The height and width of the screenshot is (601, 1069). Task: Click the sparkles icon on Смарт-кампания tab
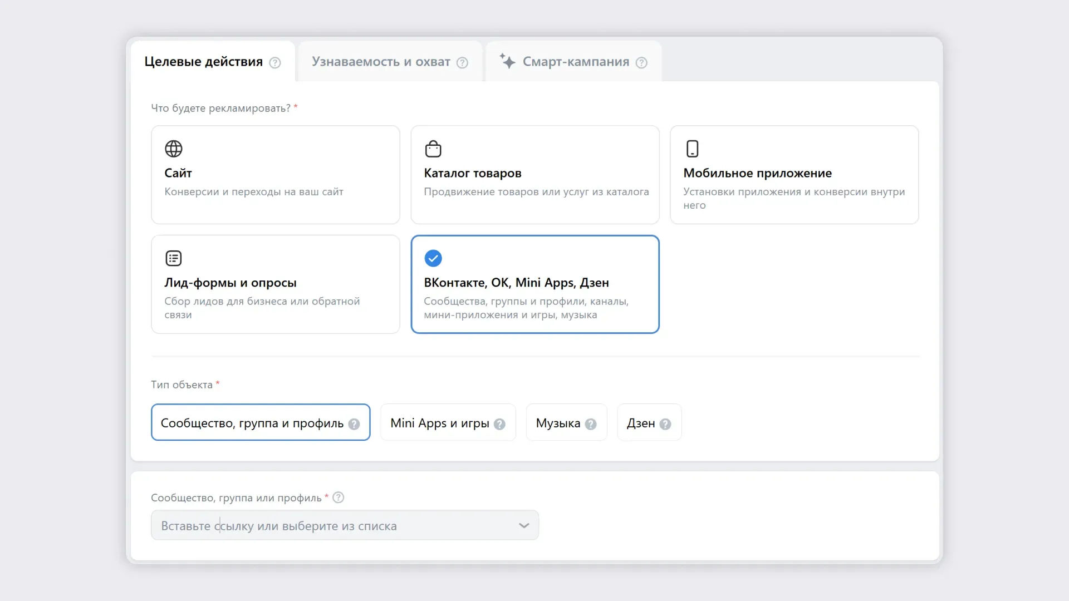coord(508,61)
